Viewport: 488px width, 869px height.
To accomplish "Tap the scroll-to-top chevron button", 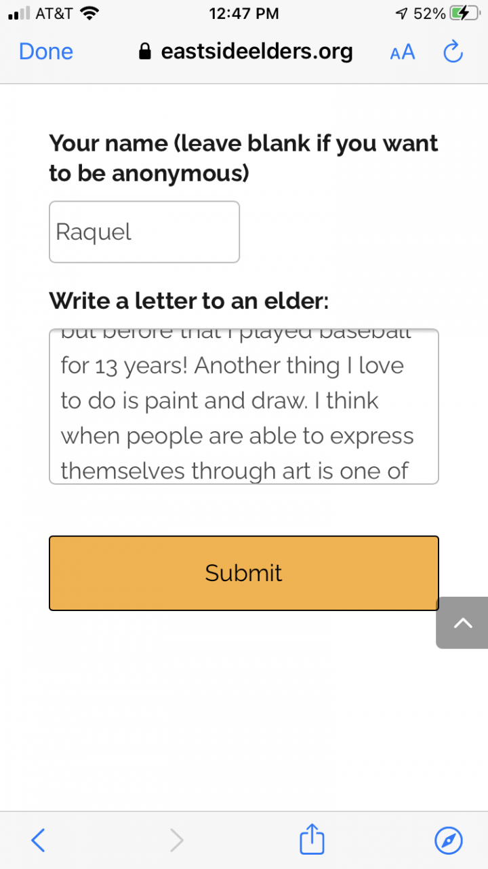I will (x=462, y=623).
